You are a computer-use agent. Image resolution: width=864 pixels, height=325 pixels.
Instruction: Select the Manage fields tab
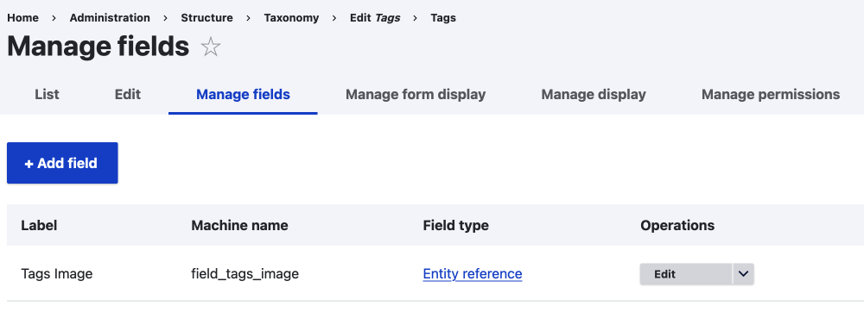click(243, 95)
